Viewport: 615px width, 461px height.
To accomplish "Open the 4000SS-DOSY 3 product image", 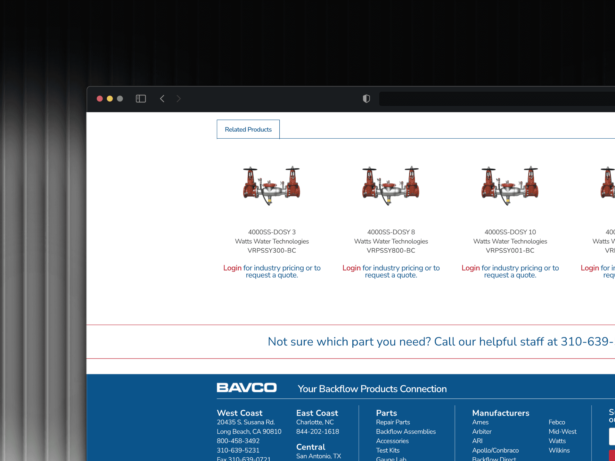I will point(272,186).
